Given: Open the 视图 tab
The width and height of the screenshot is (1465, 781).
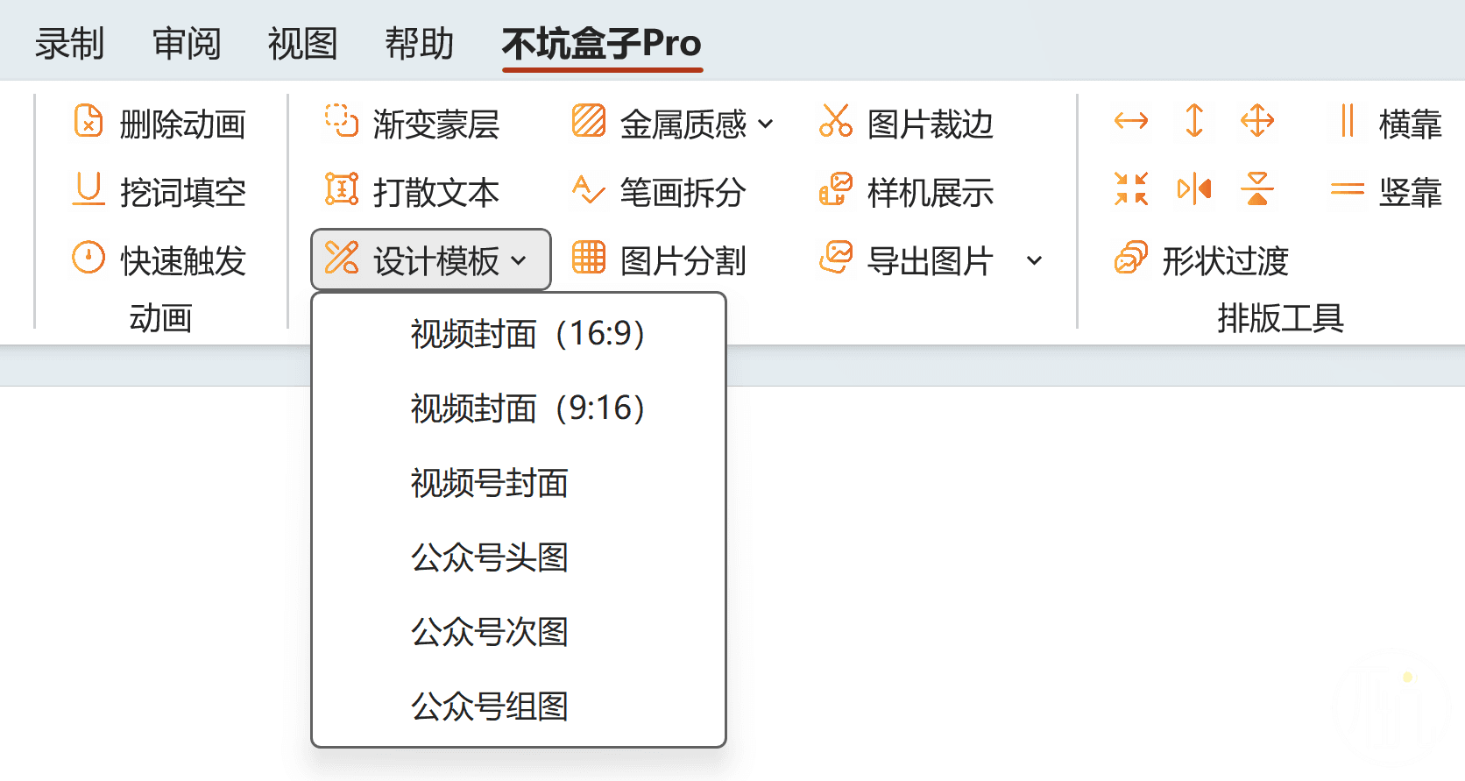Looking at the screenshot, I should 302,43.
